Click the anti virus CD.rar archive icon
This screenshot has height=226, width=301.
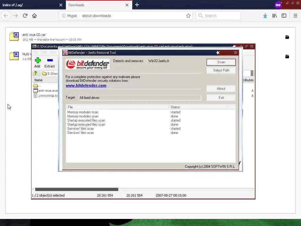[x=14, y=36]
